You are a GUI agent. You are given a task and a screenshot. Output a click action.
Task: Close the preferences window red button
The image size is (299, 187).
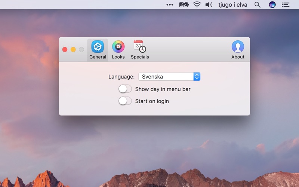point(65,49)
